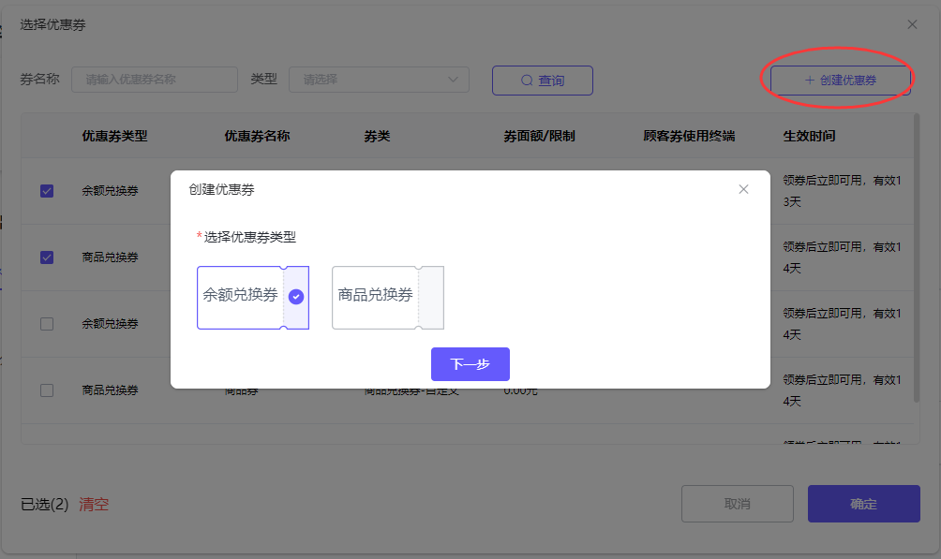Close the 创建优惠券 popup with X icon

743,189
